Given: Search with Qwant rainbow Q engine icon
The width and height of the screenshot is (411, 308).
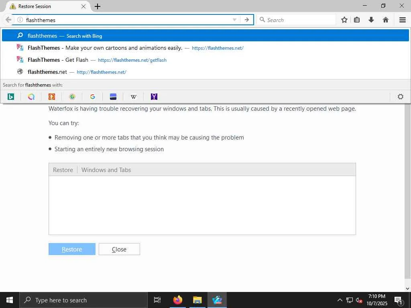Looking at the screenshot, I should point(31,97).
